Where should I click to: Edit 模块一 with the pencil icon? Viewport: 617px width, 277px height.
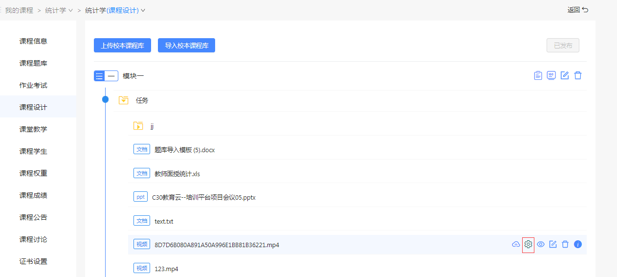[x=565, y=75]
